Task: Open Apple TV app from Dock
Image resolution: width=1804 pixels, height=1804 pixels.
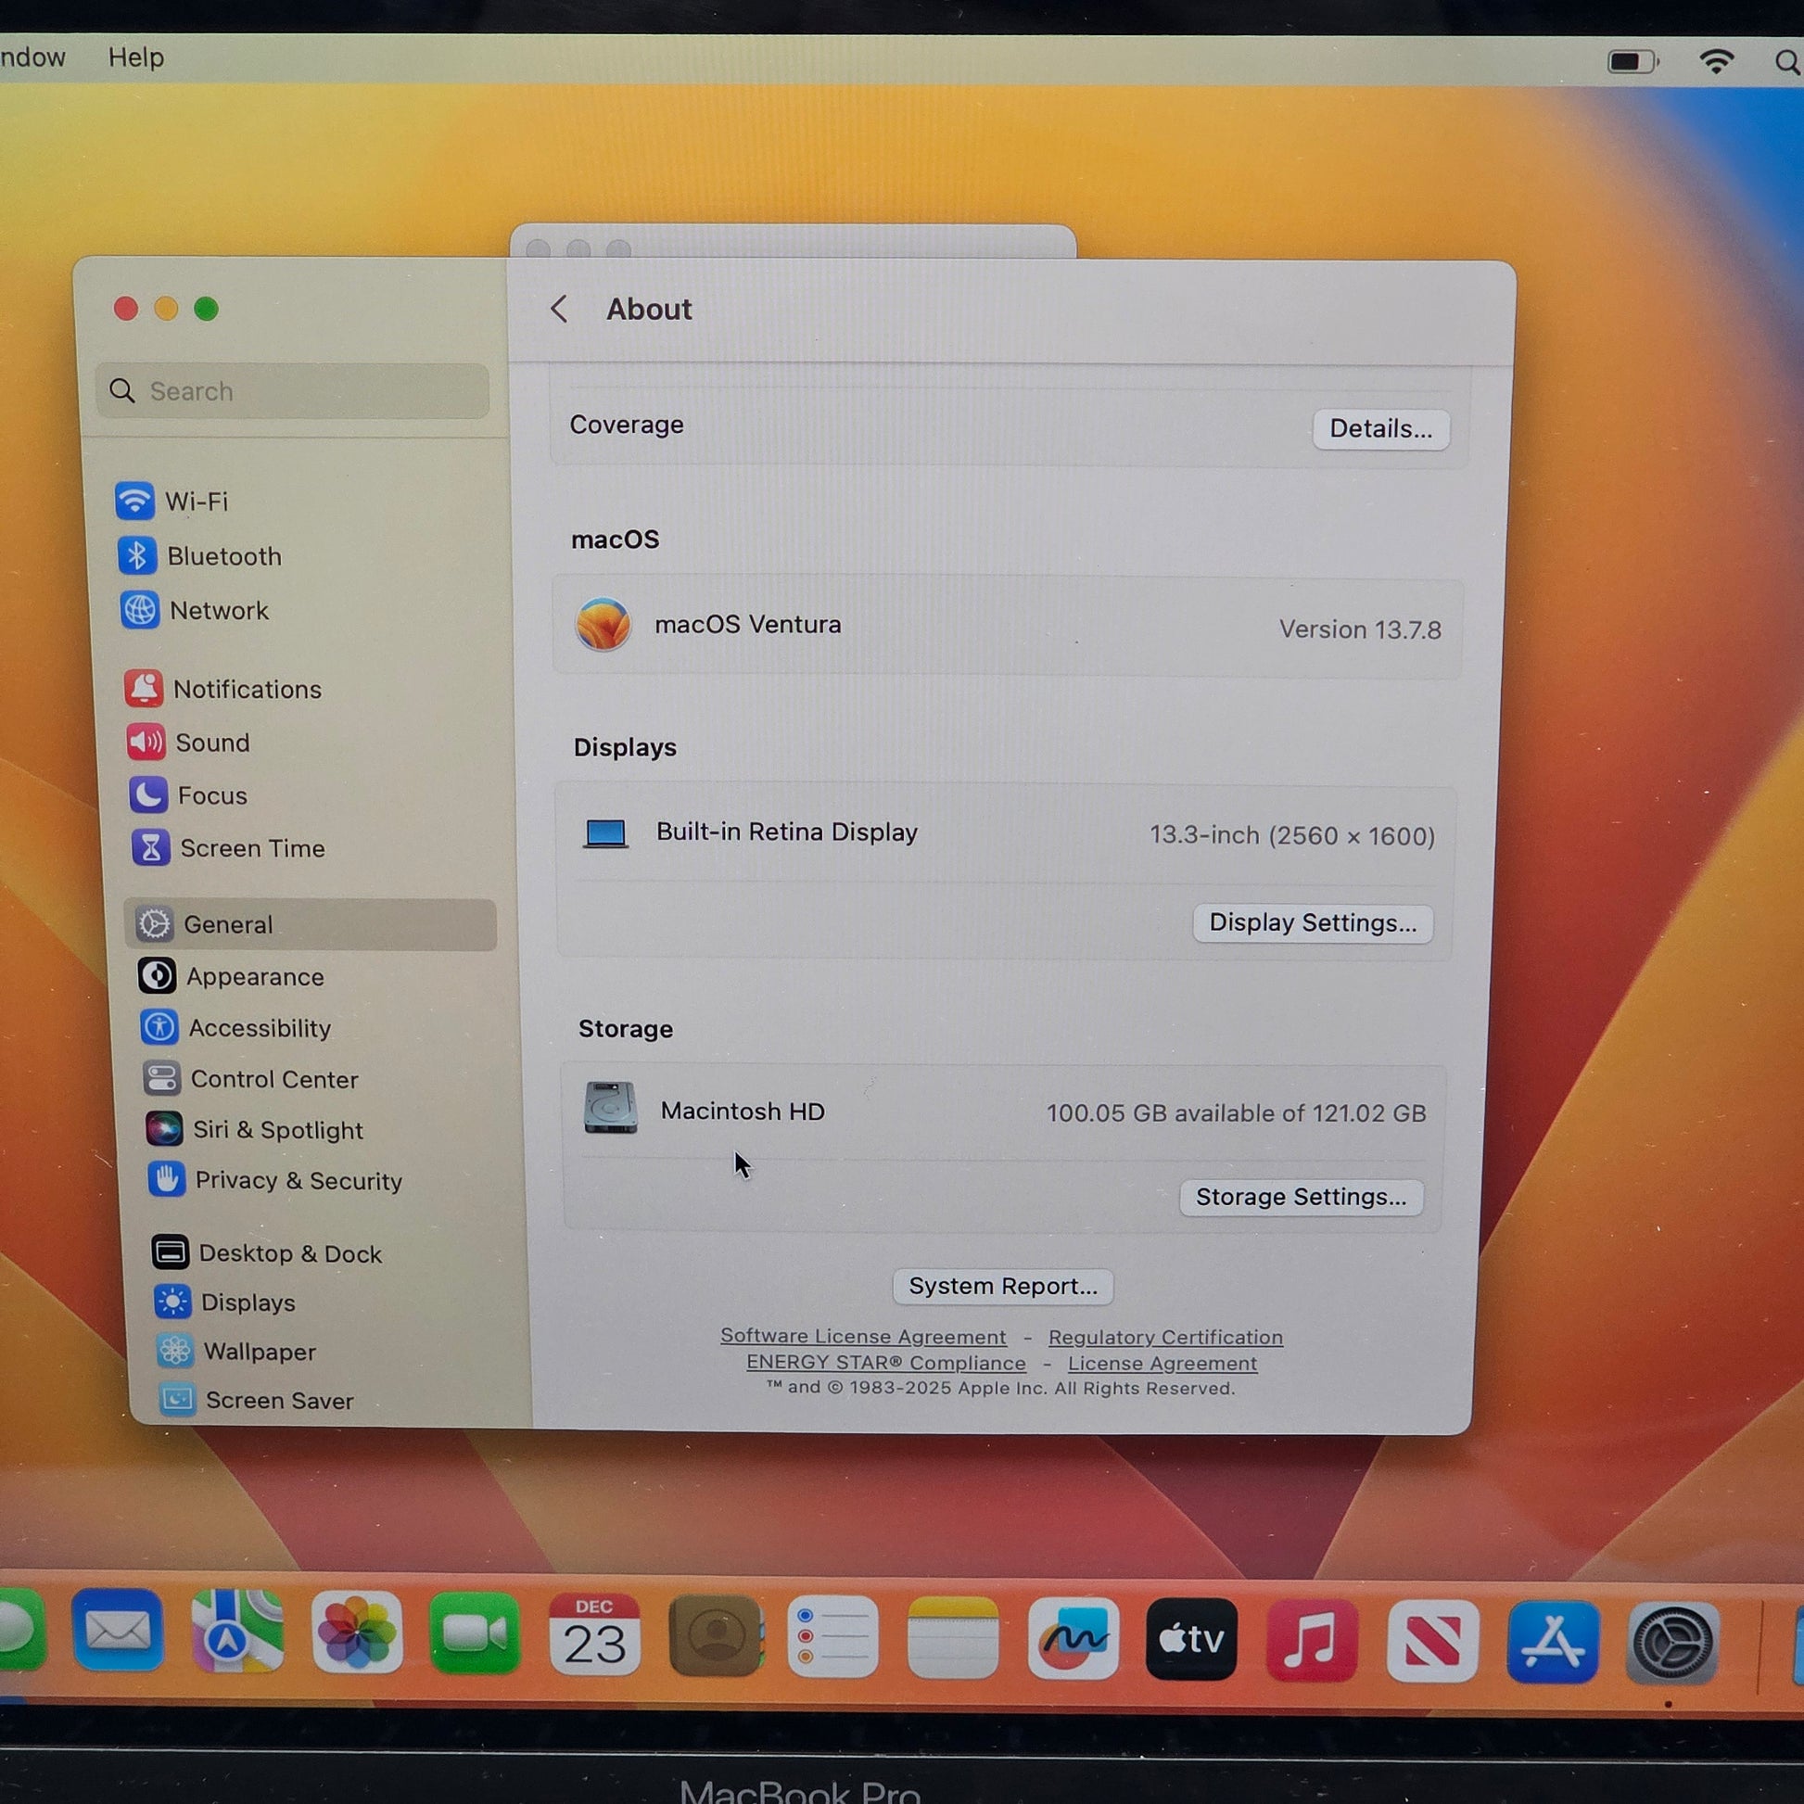Action: coord(1190,1639)
